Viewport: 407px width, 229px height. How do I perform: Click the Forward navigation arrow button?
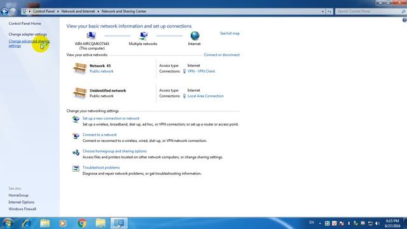[x=13, y=11]
